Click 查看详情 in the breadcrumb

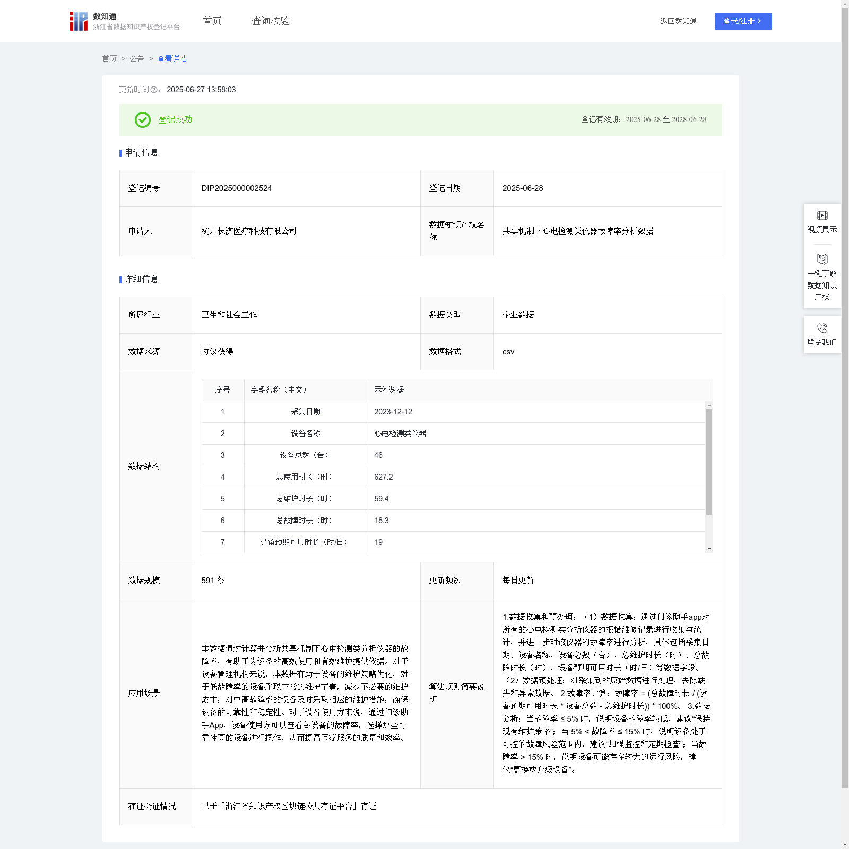172,59
